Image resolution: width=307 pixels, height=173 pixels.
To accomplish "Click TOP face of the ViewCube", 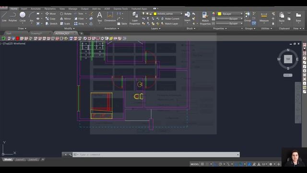I will pos(288,59).
